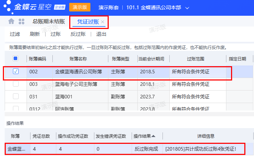Switch to the 总账期末结账 tab

click(x=48, y=21)
